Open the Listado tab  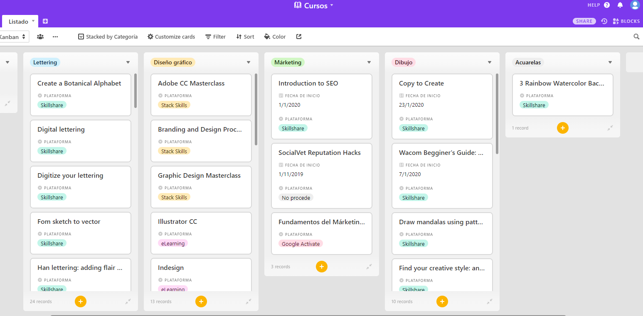pyautogui.click(x=20, y=21)
